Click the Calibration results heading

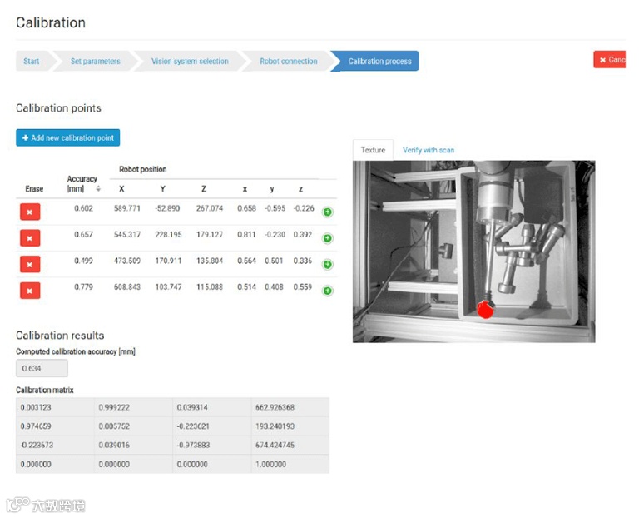coord(60,336)
